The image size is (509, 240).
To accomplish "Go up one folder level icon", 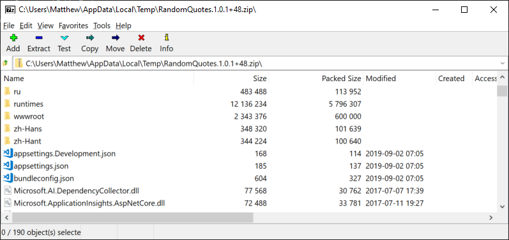I will tap(5, 63).
